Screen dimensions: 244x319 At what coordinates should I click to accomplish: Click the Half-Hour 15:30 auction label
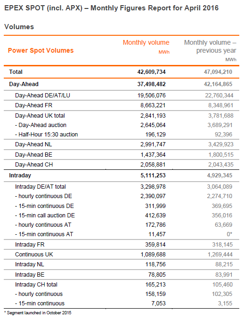(48, 135)
